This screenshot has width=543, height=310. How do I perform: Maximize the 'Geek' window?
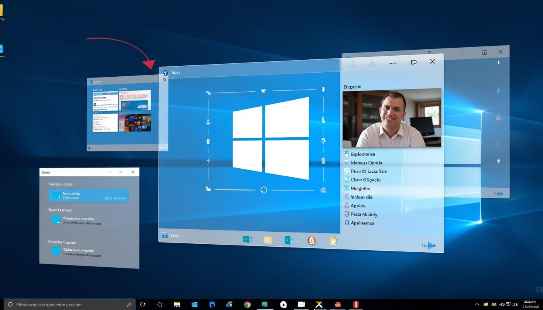click(x=120, y=172)
